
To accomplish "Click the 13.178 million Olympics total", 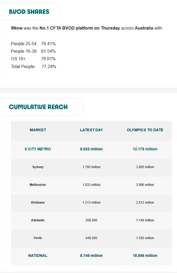I will (x=145, y=149).
